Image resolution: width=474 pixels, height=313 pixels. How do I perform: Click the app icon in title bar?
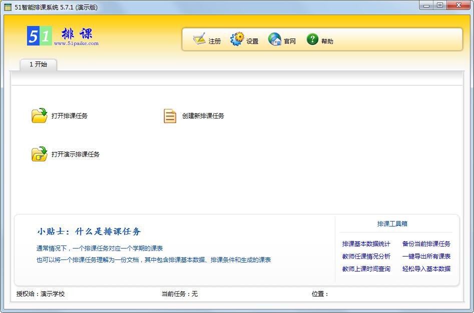tap(8, 6)
